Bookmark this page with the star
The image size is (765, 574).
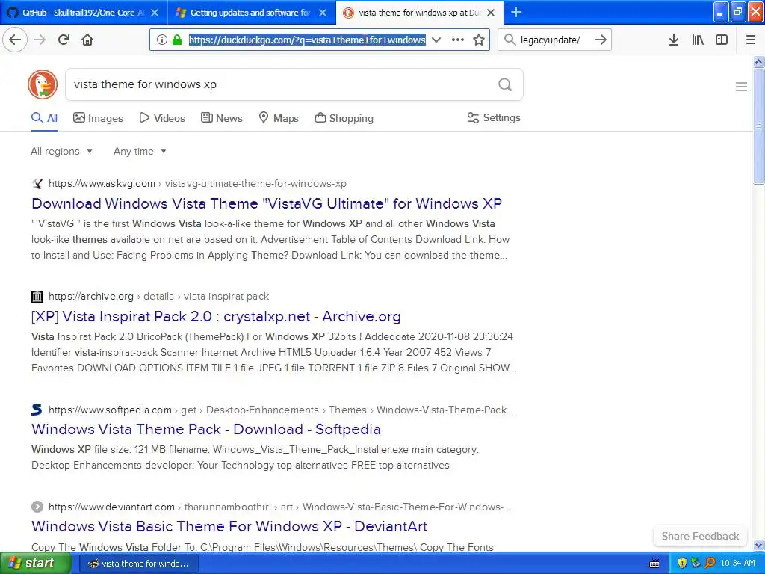(479, 40)
